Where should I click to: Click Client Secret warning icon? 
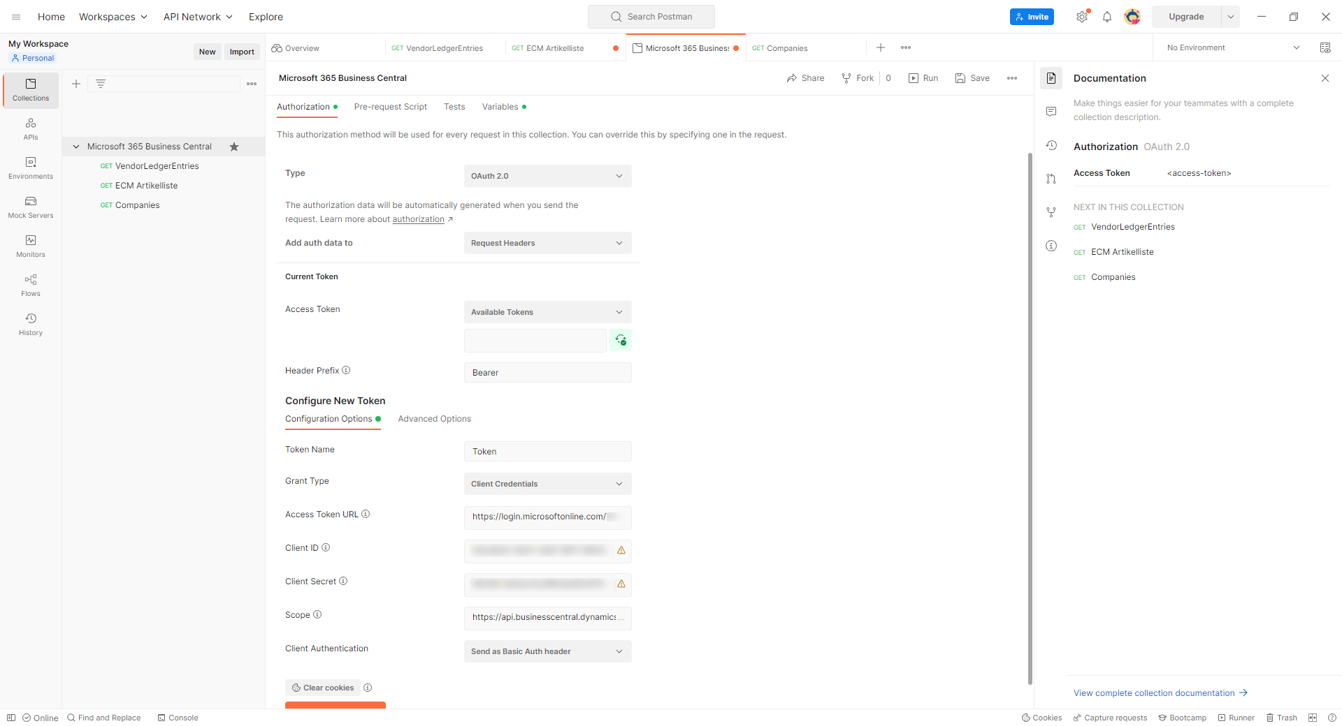pyautogui.click(x=621, y=584)
